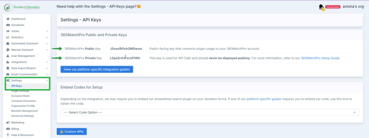Expand the Automated Outreach chevron
Viewport: 369px width, 138px height.
(47, 43)
